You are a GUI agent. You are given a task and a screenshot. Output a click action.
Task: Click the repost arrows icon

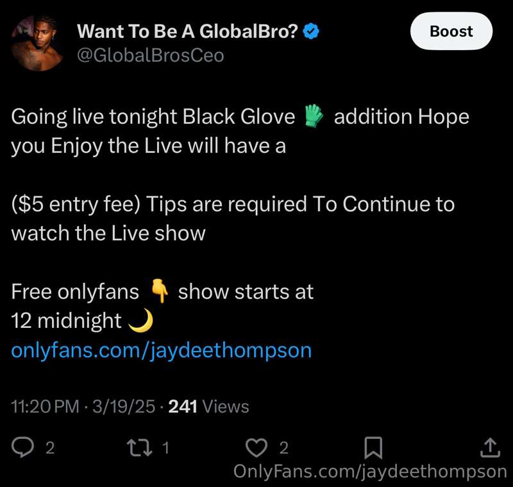pos(140,447)
